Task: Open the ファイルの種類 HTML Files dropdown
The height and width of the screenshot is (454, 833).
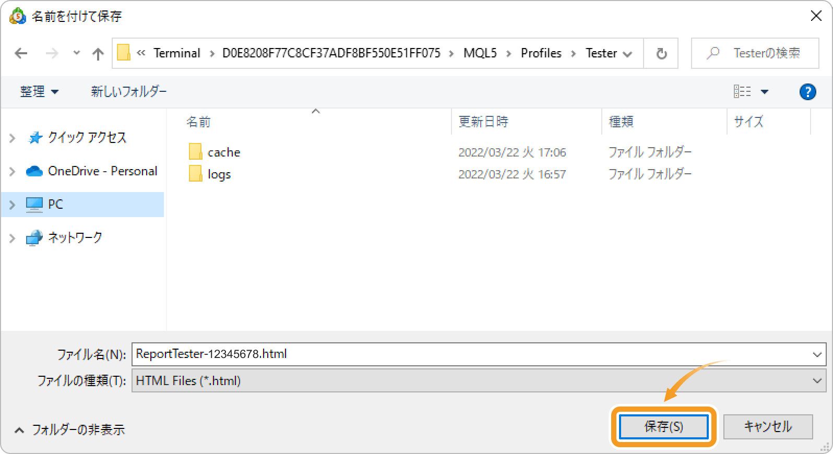Action: 479,381
